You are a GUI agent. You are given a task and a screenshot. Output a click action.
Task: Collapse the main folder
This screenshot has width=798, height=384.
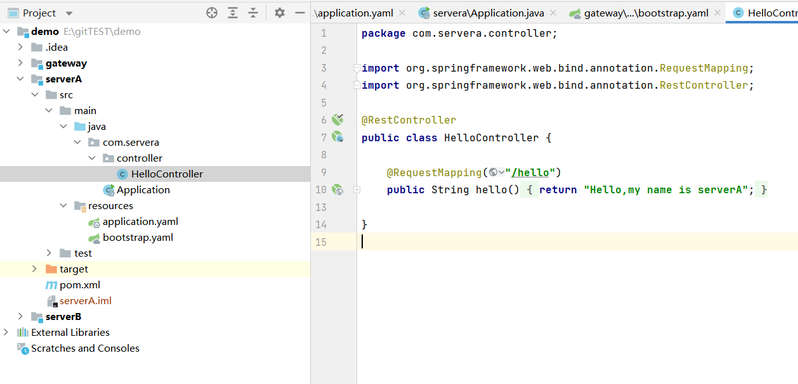click(49, 110)
